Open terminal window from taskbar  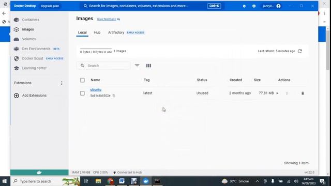157,181
